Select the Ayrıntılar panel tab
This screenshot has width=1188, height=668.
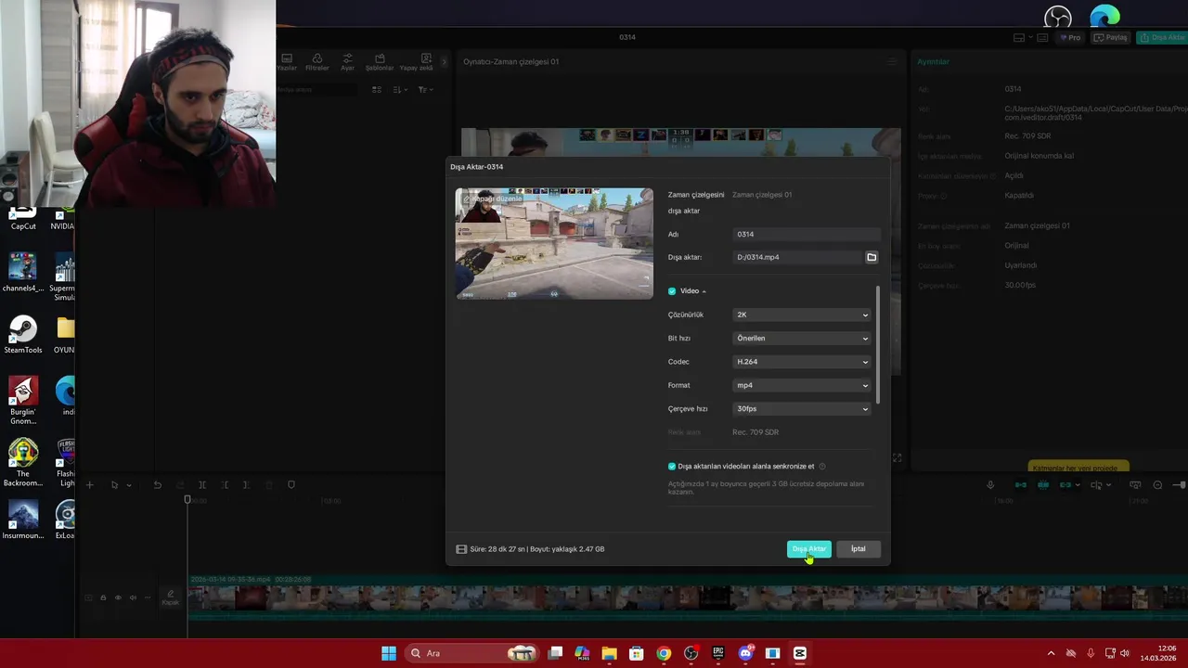[x=933, y=62]
